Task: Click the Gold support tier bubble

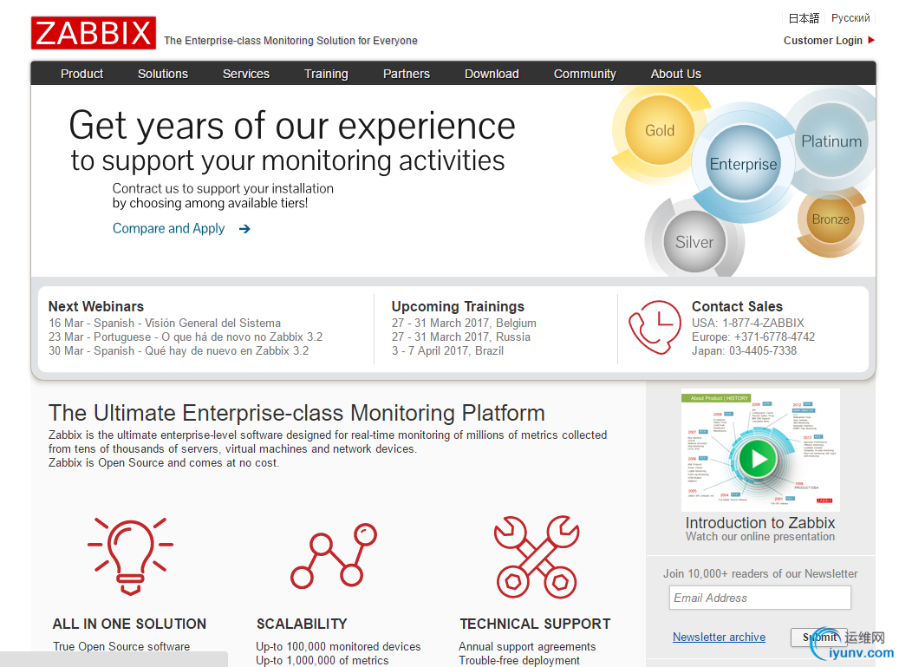Action: (660, 131)
